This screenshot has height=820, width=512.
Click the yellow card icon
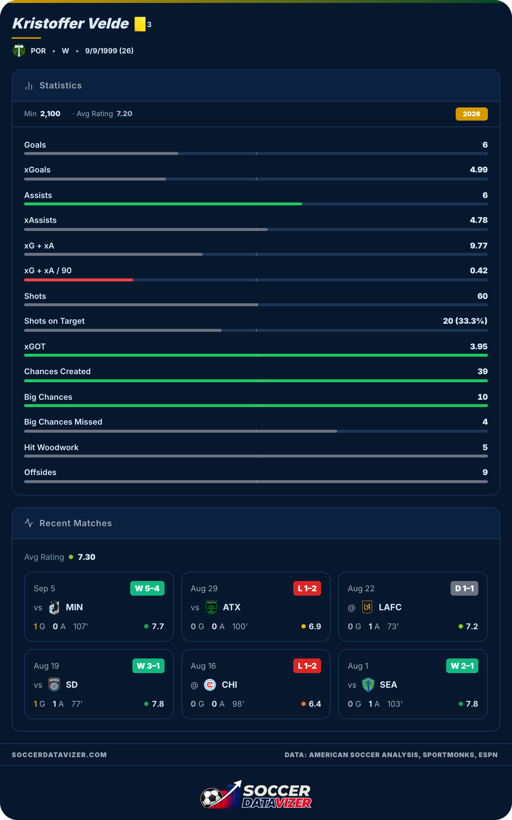(140, 24)
